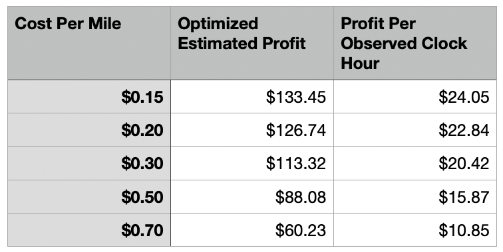Select the $113.32 profit cell

(252, 163)
